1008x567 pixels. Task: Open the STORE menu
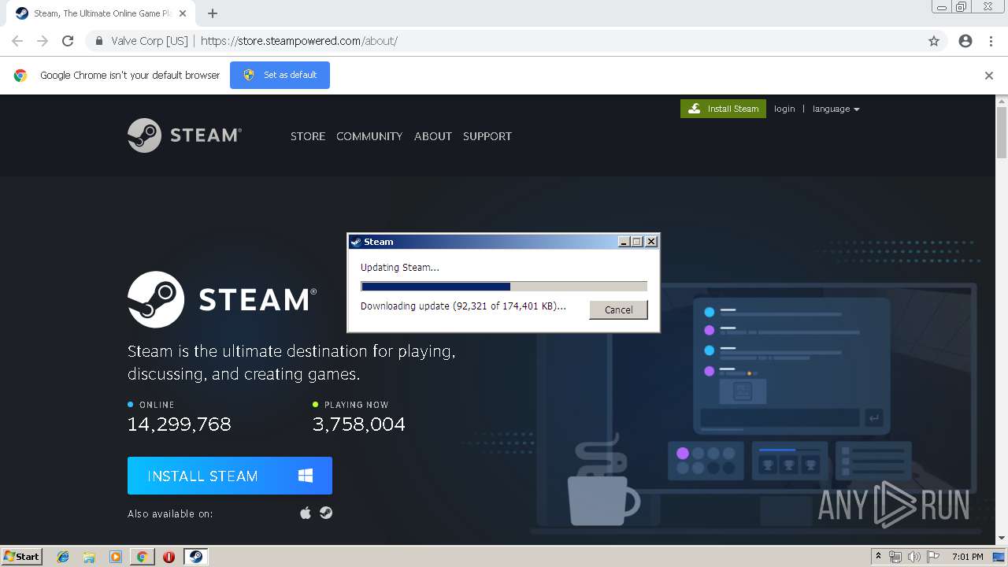pos(308,136)
